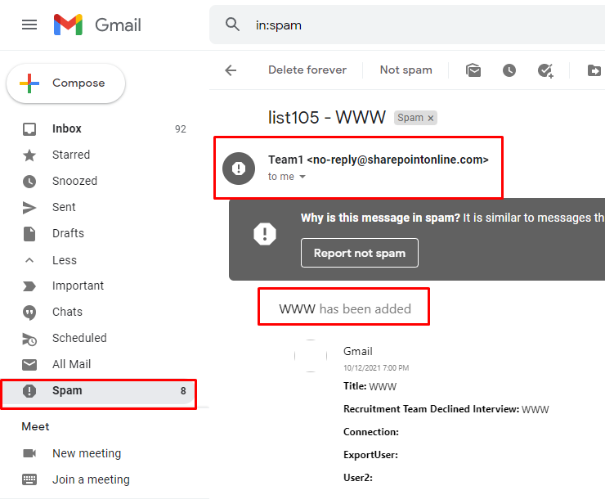Remove the Spam label with x
The image size is (605, 504).
click(x=431, y=118)
